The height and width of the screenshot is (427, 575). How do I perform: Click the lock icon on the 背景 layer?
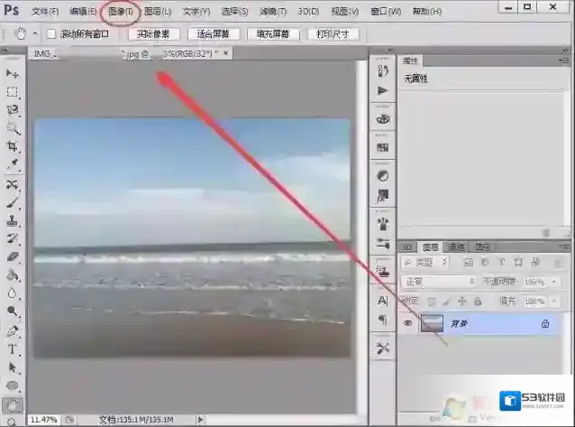click(x=544, y=323)
